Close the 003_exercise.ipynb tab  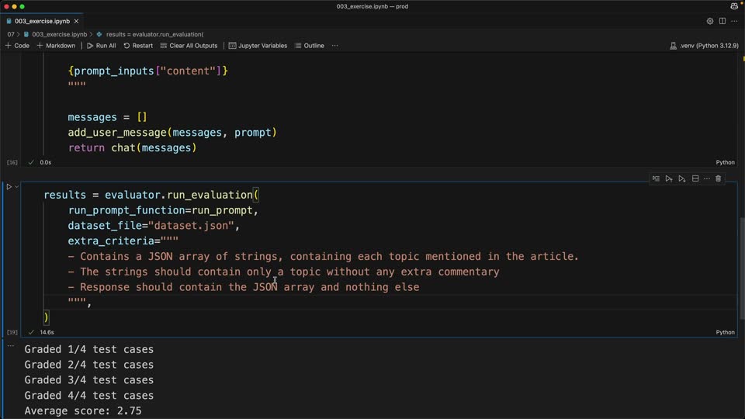coord(76,21)
